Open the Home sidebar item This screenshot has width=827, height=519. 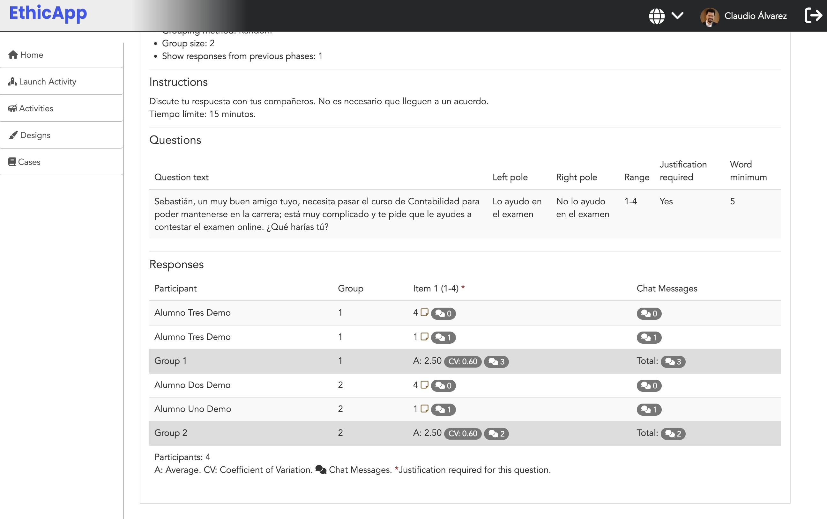(x=62, y=55)
